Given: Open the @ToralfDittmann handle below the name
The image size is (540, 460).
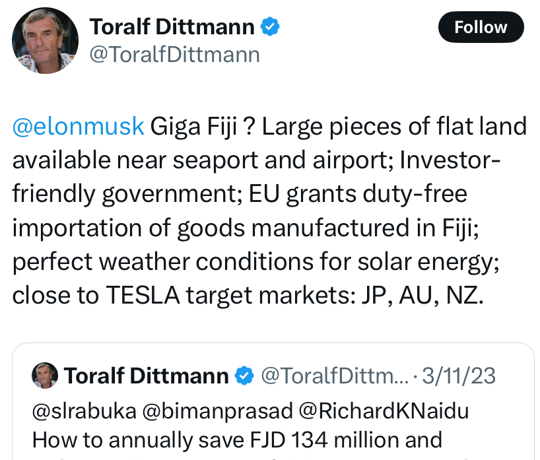Looking at the screenshot, I should [x=174, y=55].
